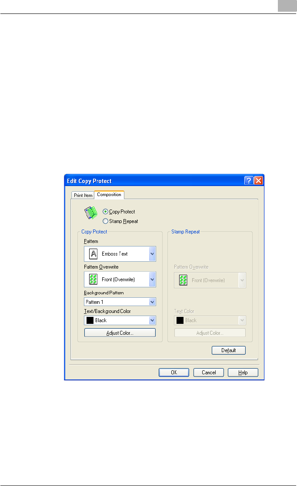This screenshot has width=297, height=486.
Task: Click the Copy Protect group label
Action: tap(94, 232)
